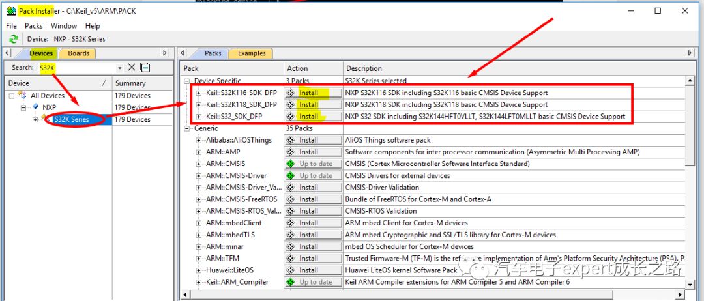Screen dimensions: 704x301
Task: Install the ARM::CMSIS-Driver_Validation pack
Action: click(x=313, y=188)
